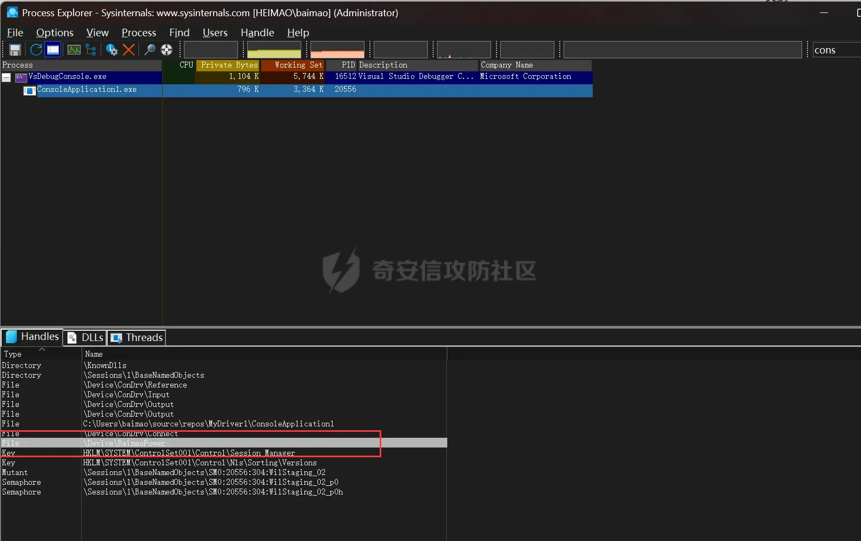Click the Find Window's Process crosshair icon
The width and height of the screenshot is (861, 541).
[x=167, y=50]
